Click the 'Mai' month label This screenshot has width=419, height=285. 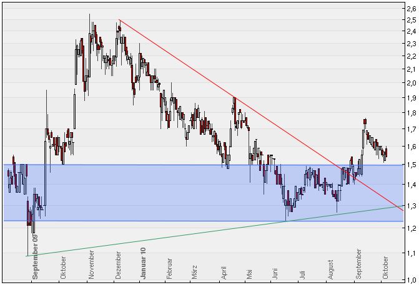249,274
